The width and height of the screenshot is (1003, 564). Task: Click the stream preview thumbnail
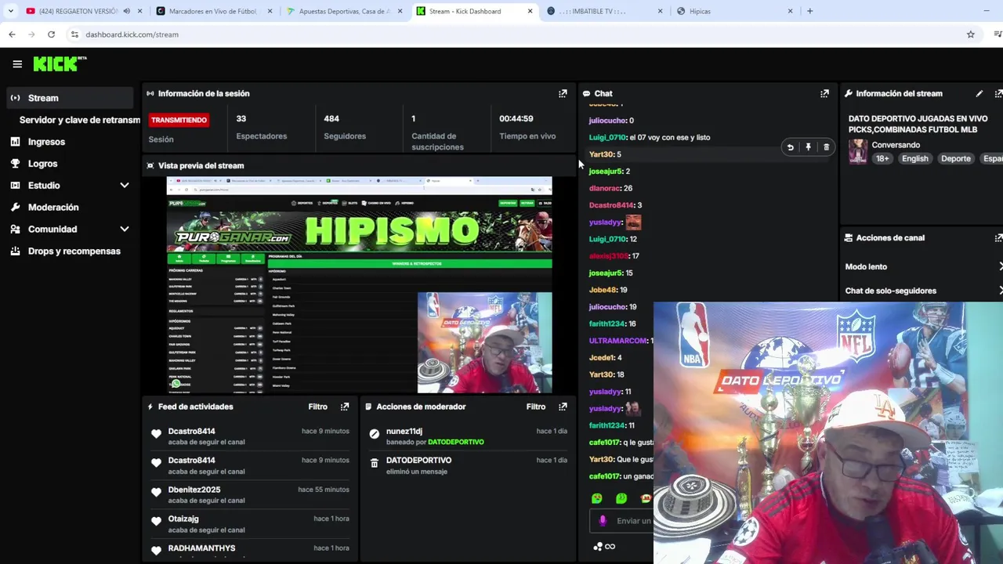359,285
